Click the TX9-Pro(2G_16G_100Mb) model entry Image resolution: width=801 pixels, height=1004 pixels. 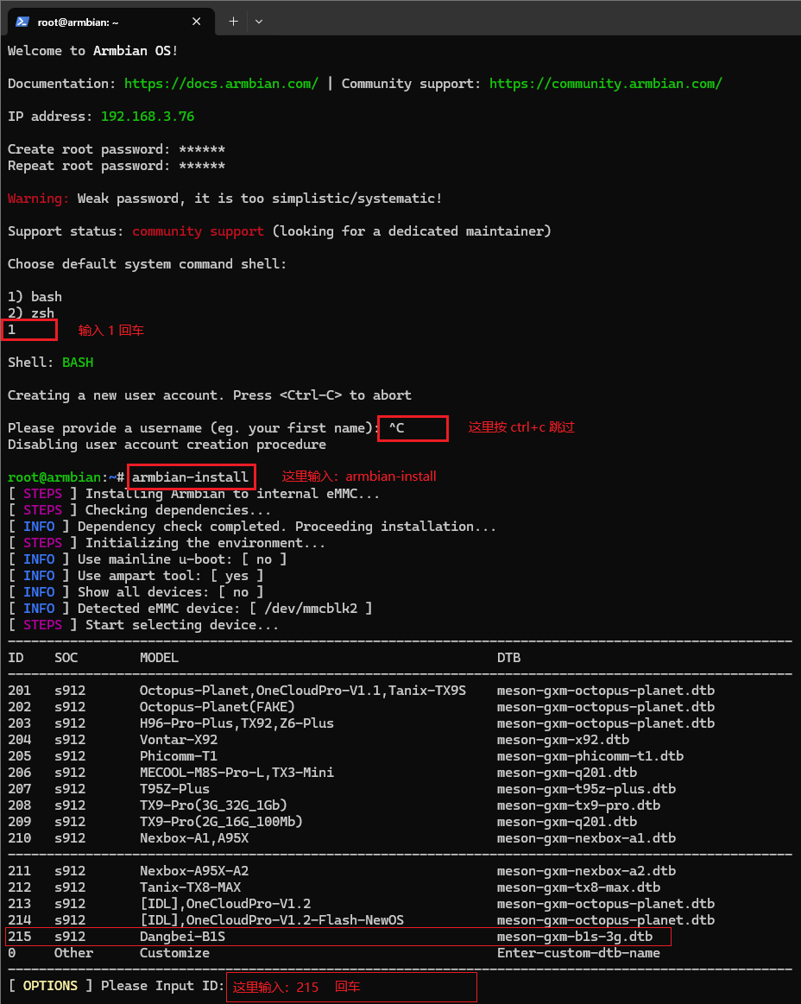point(221,822)
